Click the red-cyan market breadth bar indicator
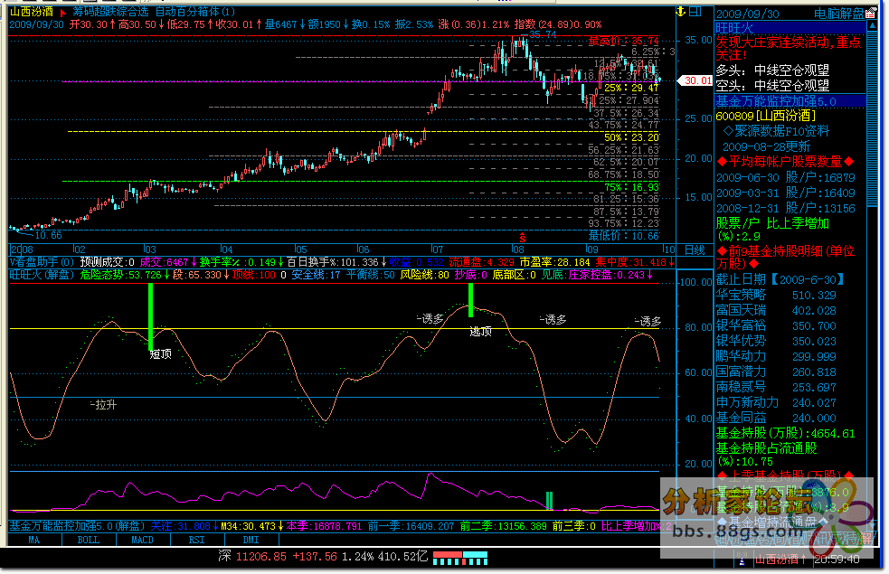This screenshot has width=889, height=574. coord(459,558)
